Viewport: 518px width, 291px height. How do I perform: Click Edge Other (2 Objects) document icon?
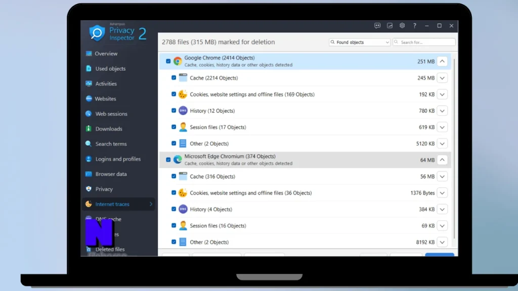click(183, 242)
